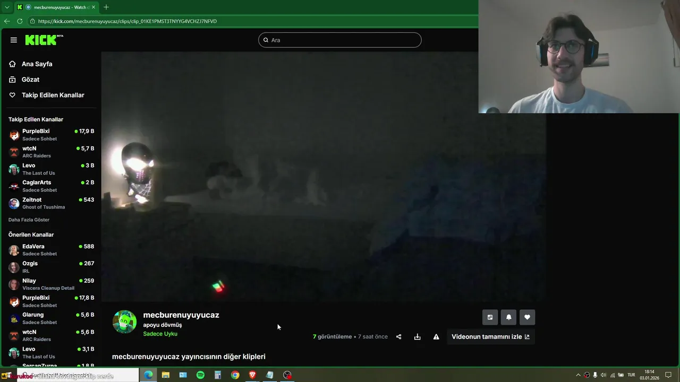Open the browser tab search dropdown
The image size is (680, 382).
click(6, 7)
